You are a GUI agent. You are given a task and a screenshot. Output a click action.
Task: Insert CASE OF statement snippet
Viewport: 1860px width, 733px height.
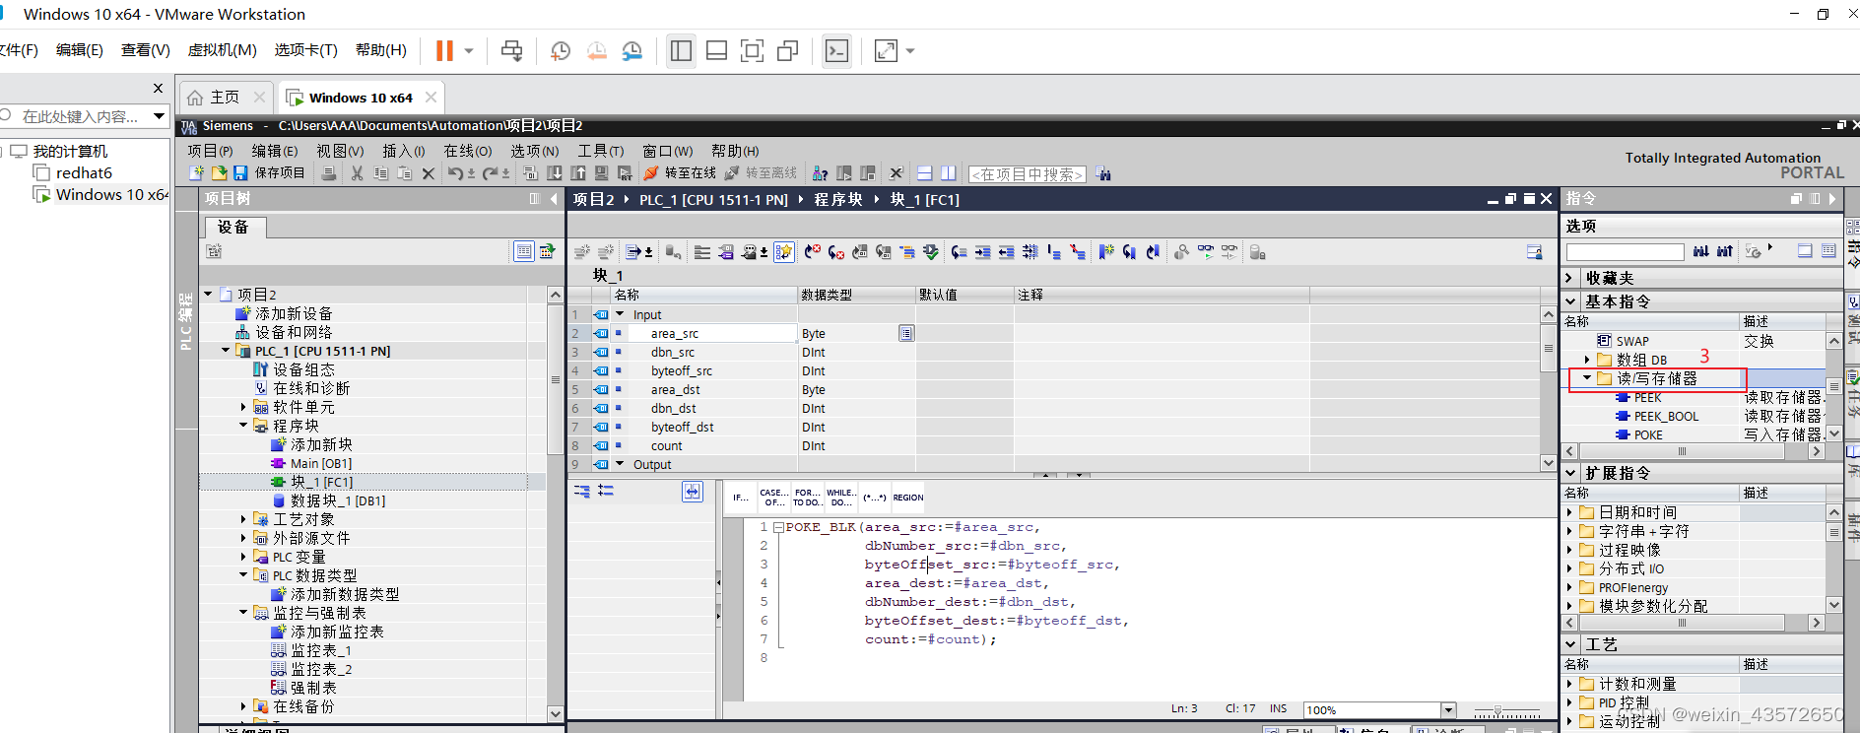pos(773,498)
